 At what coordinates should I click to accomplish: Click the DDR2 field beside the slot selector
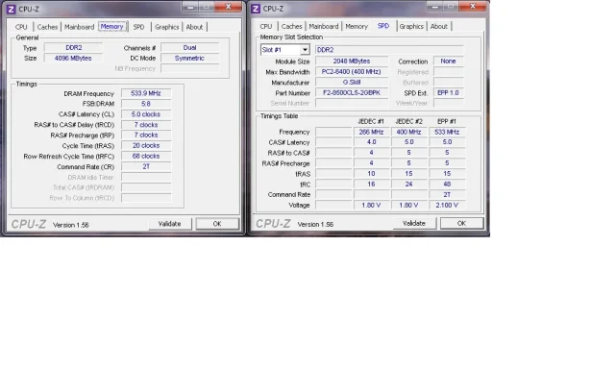click(x=389, y=50)
